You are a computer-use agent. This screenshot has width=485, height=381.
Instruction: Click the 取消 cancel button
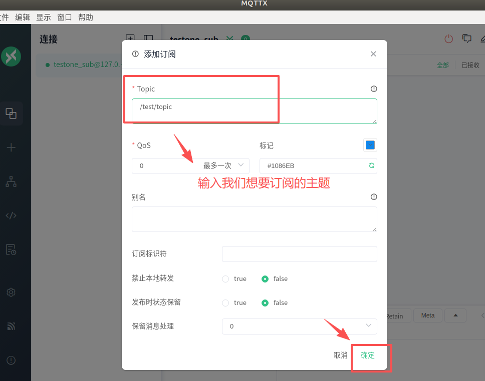pos(340,355)
